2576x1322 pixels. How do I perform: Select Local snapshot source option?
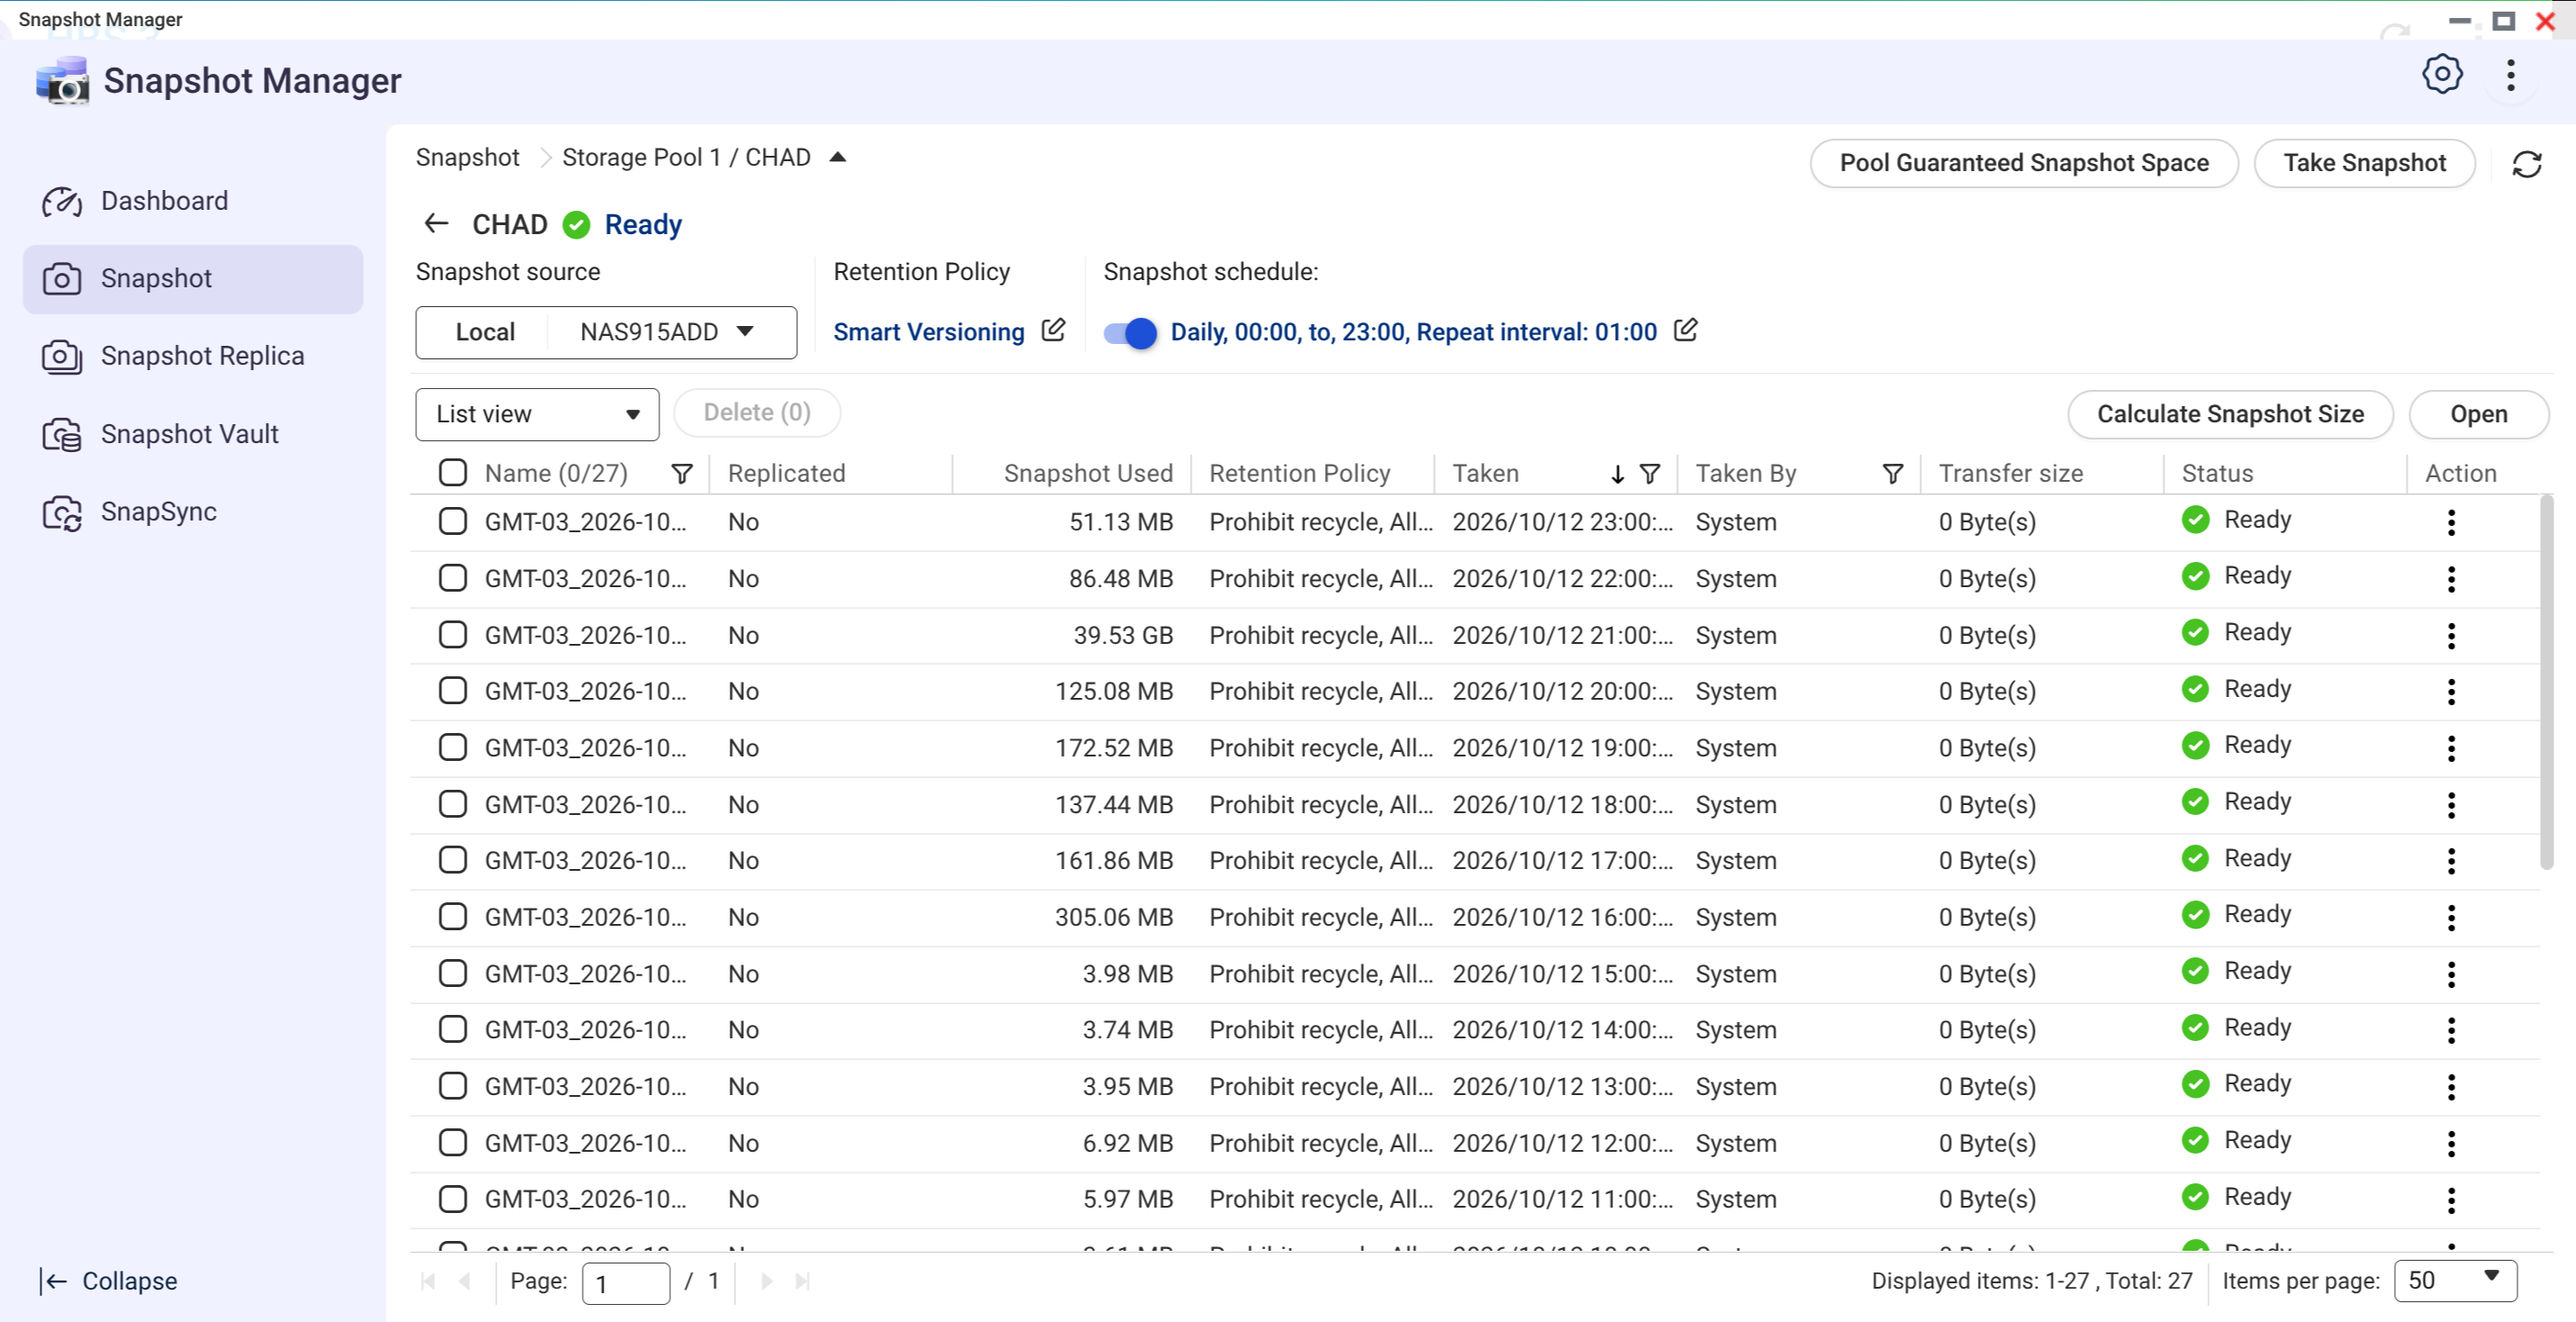click(485, 332)
